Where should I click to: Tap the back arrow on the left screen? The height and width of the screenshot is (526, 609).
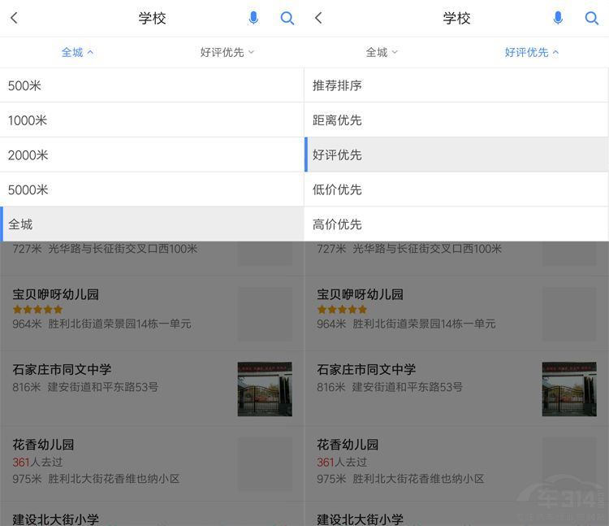14,18
